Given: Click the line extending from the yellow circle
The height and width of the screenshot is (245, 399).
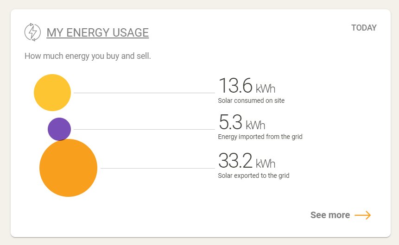Looking at the screenshot, I should point(144,93).
